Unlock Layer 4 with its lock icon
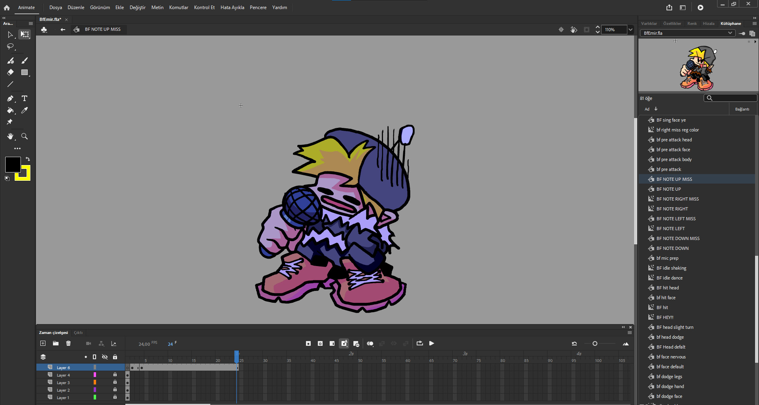This screenshot has width=759, height=405. pos(115,375)
